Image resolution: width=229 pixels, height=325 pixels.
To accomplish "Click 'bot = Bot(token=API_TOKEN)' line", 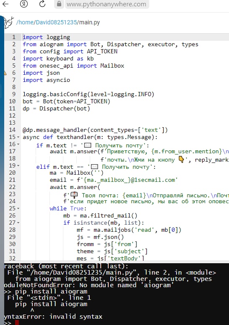I will point(66,101).
